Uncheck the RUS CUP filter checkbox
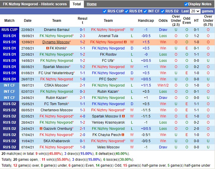Viewport: 215px width, 169px height. 105,11
